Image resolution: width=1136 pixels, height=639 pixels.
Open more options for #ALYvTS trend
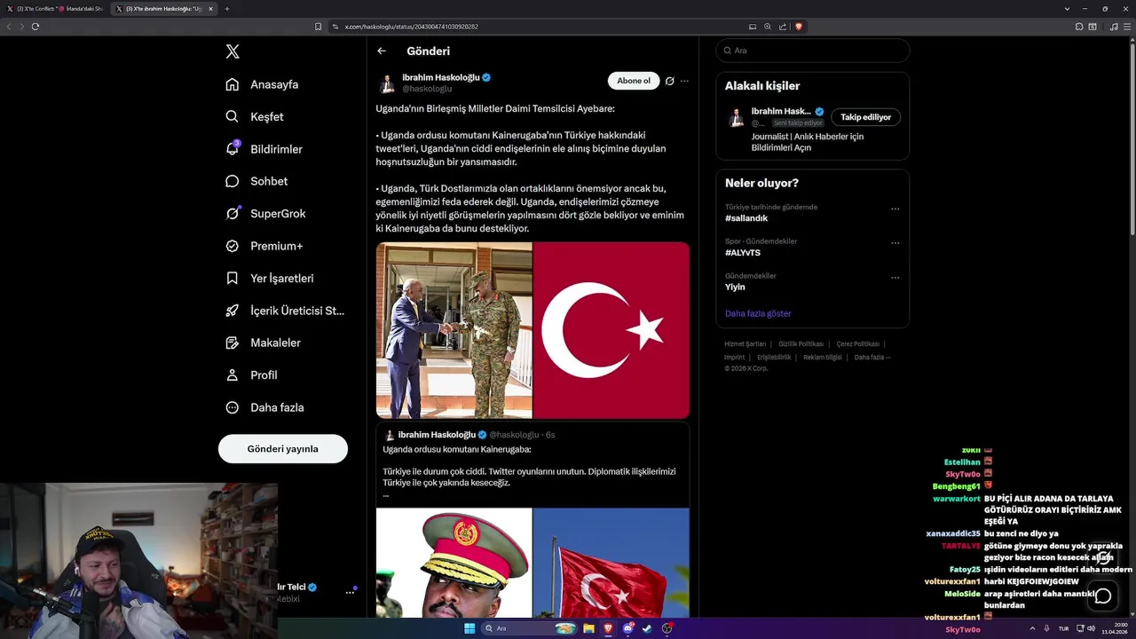click(x=895, y=243)
